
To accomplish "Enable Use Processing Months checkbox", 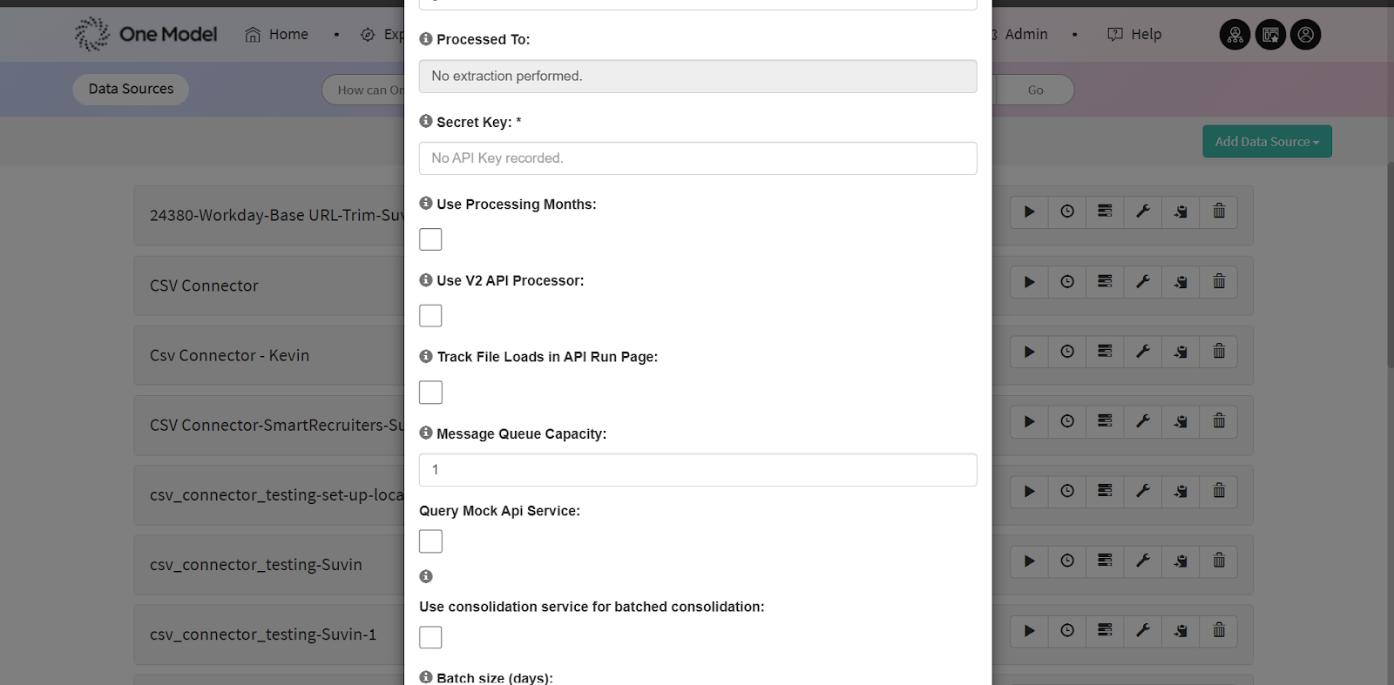I will point(430,239).
